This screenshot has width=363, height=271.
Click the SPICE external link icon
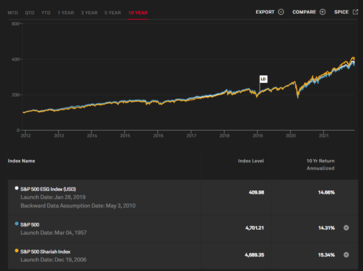355,12
